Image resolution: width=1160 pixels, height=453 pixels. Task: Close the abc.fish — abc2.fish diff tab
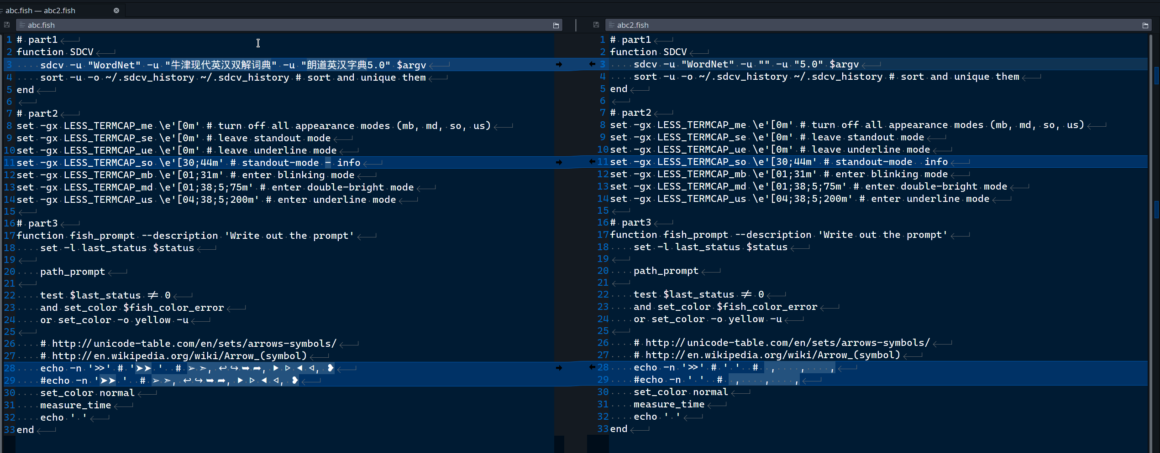pyautogui.click(x=116, y=10)
